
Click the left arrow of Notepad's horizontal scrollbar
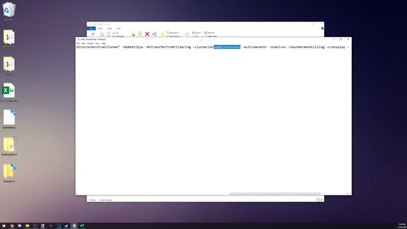pos(77,193)
